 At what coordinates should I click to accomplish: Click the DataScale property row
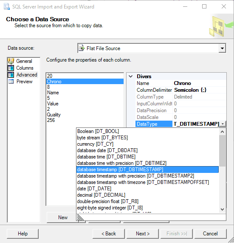[180, 117]
